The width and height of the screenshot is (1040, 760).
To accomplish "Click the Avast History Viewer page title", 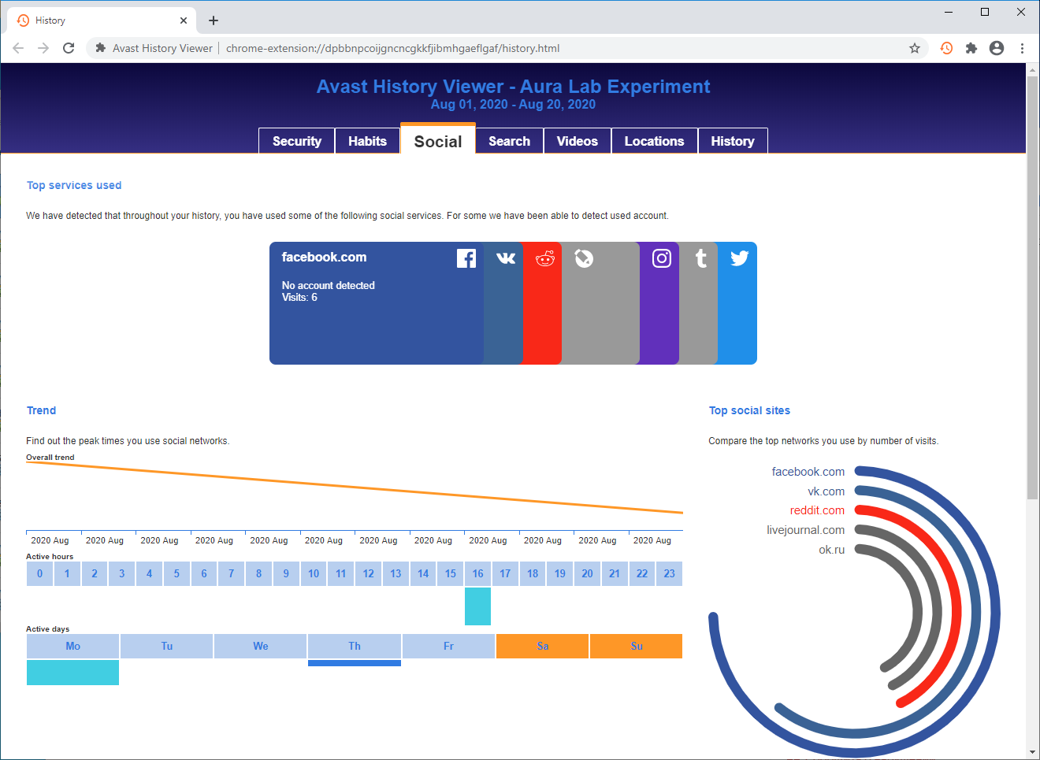I will click(514, 87).
